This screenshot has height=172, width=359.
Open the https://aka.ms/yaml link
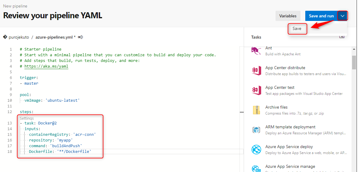tap(46, 66)
